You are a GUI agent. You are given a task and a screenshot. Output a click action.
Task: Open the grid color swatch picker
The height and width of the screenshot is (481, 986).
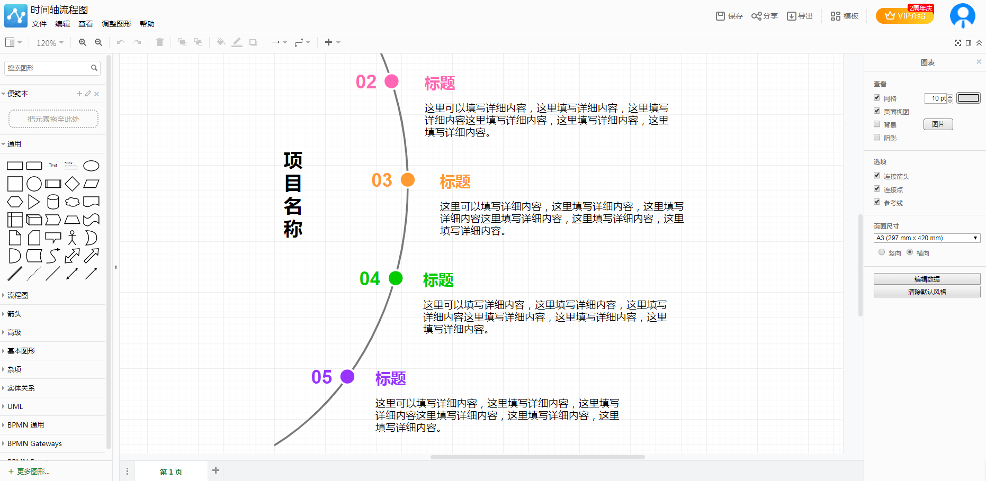click(x=969, y=98)
